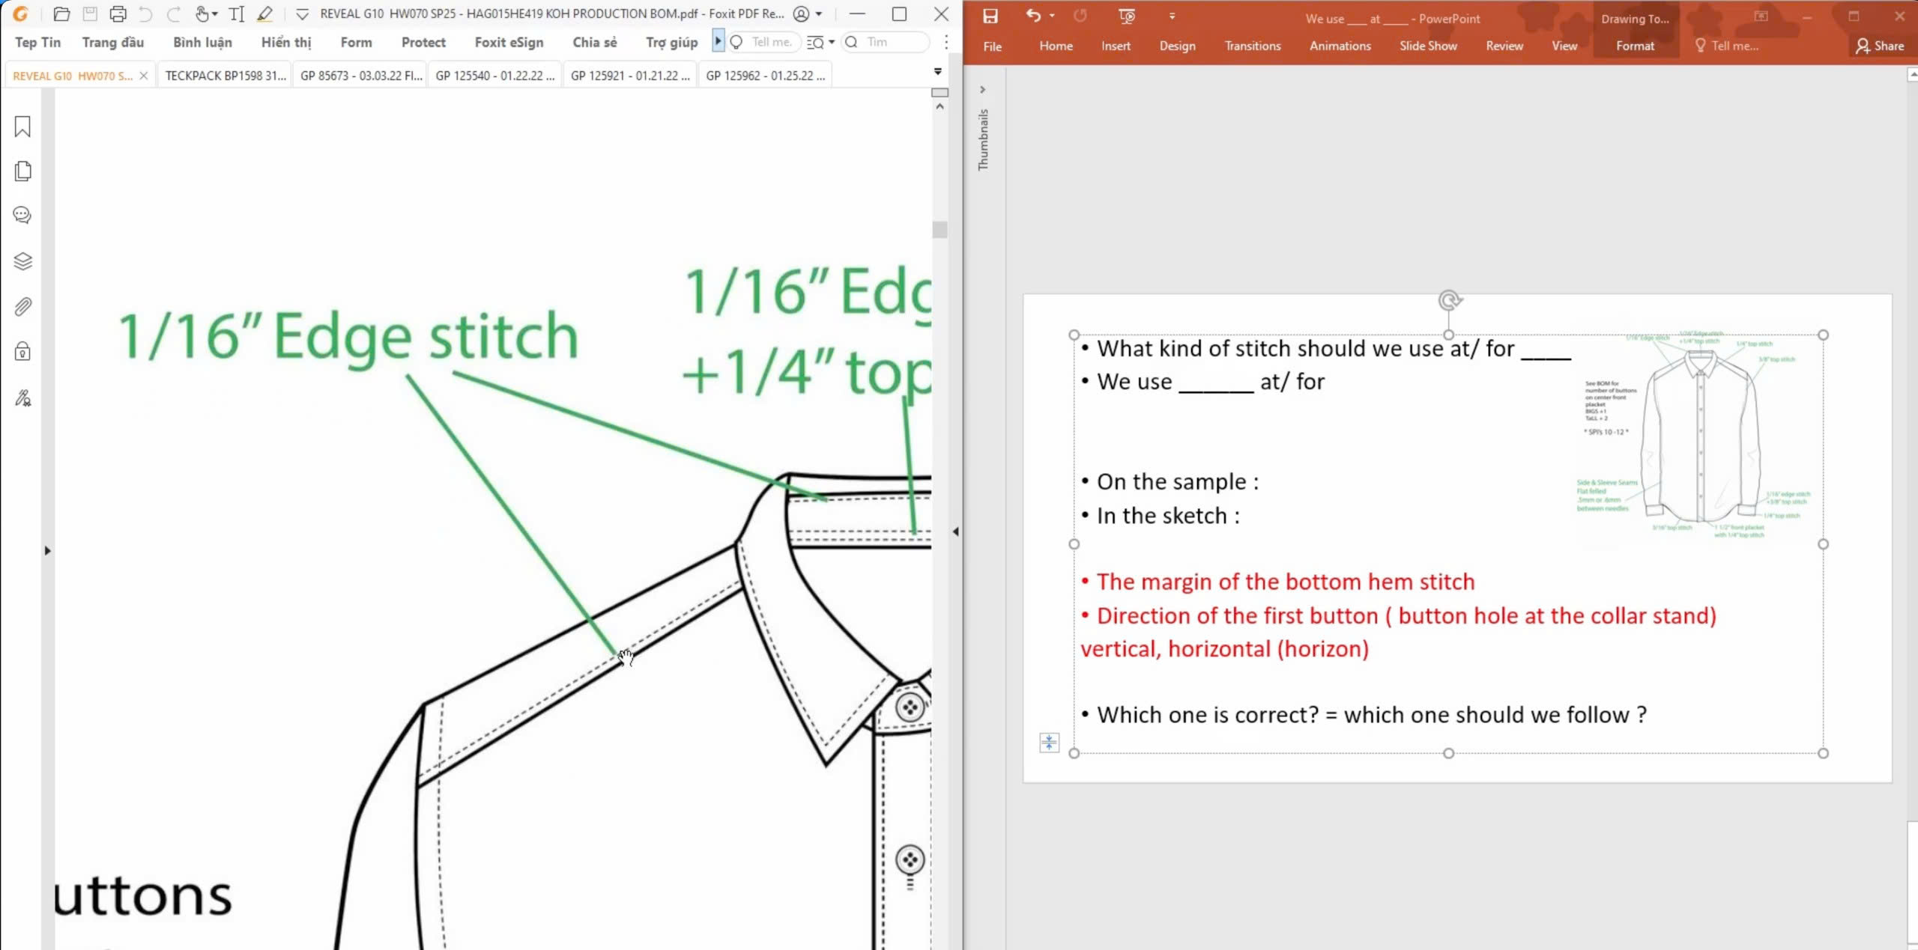1918x950 pixels.
Task: Open the document tab list dropdown
Action: click(937, 72)
